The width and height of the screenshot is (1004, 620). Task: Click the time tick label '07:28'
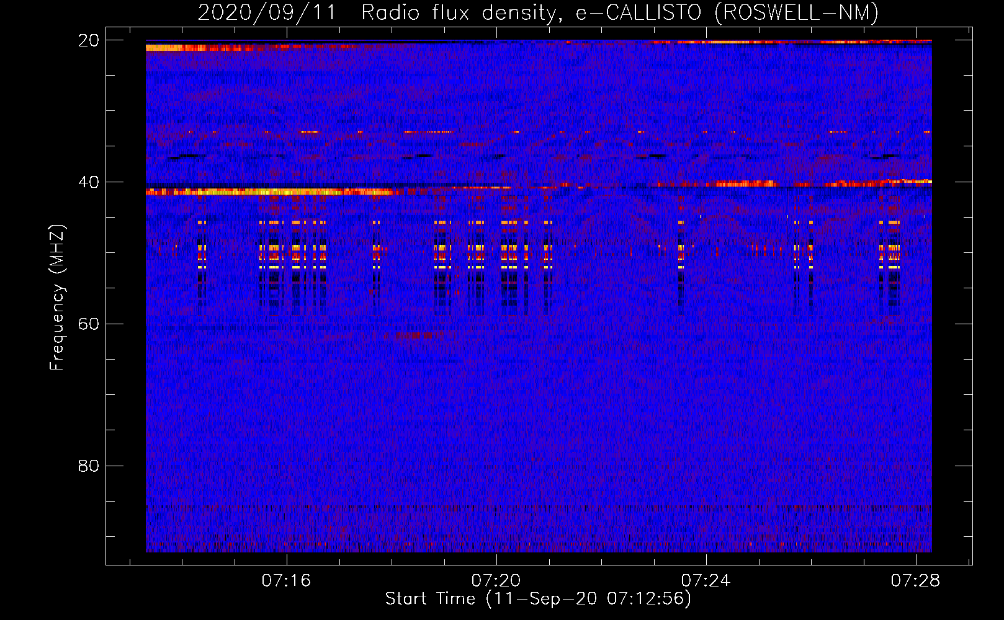coord(915,580)
